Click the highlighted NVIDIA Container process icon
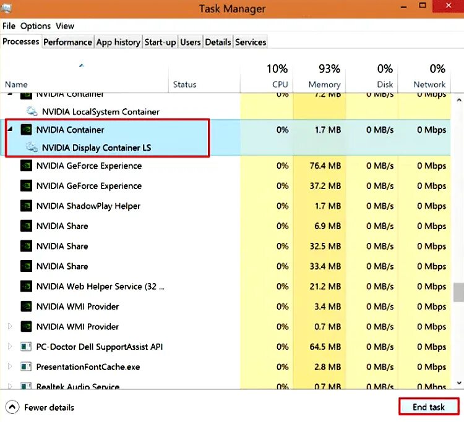 tap(26, 129)
